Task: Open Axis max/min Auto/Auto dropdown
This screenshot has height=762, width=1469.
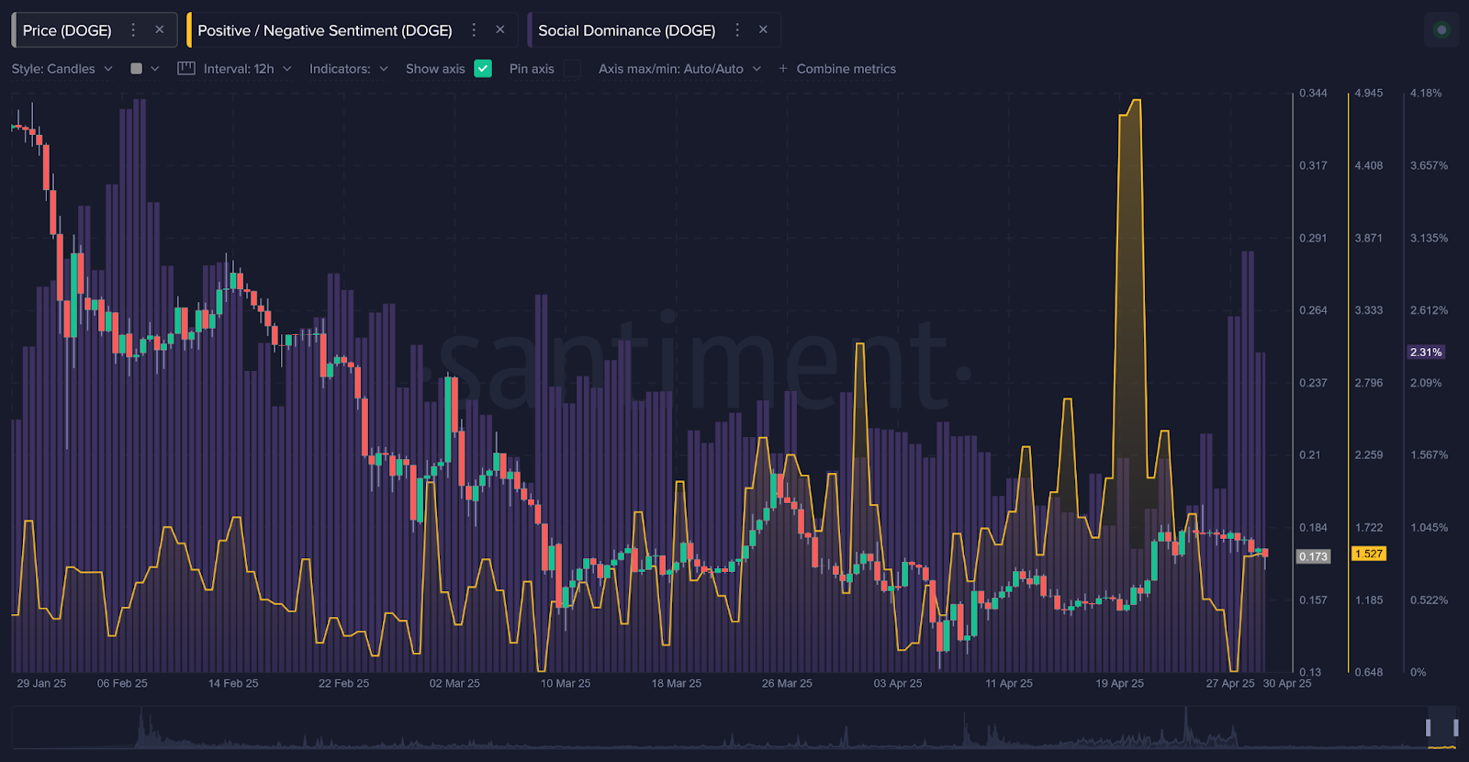Action: 679,69
